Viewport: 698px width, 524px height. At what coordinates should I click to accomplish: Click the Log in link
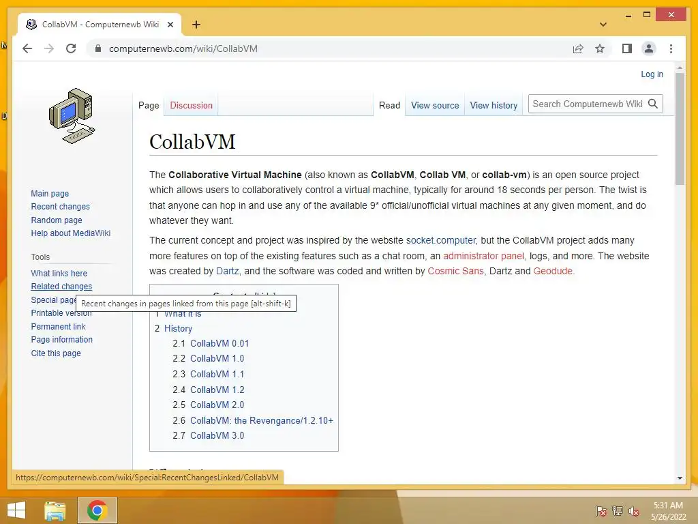pos(652,74)
